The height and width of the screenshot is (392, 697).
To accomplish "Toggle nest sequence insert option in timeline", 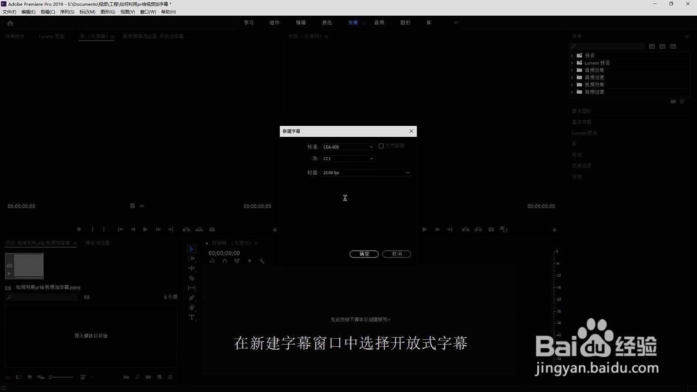I will pyautogui.click(x=213, y=261).
